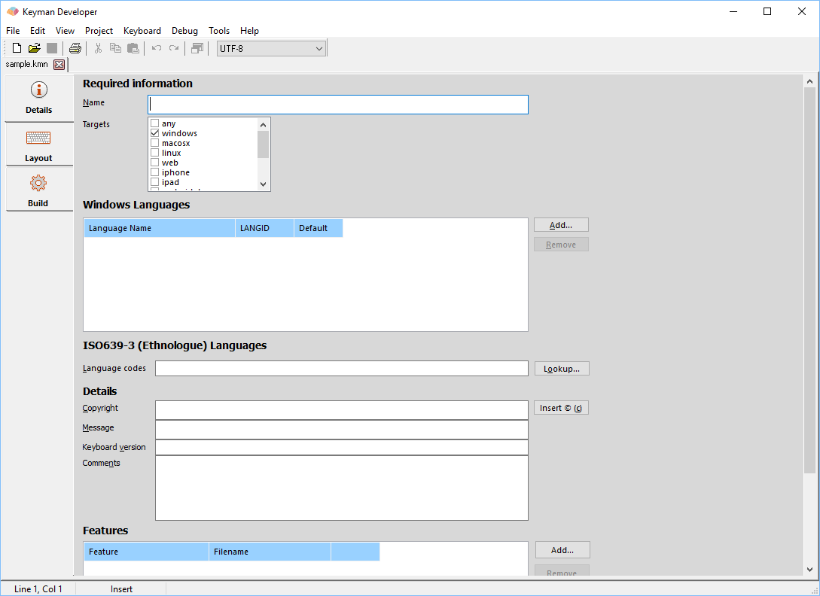820x596 pixels.
Task: Switch to the Layout side tab
Action: (38, 145)
